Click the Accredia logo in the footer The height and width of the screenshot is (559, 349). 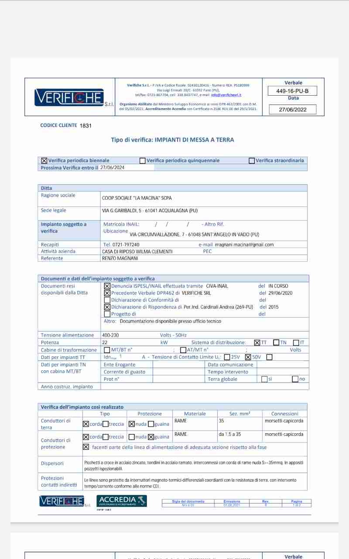pyautogui.click(x=123, y=500)
